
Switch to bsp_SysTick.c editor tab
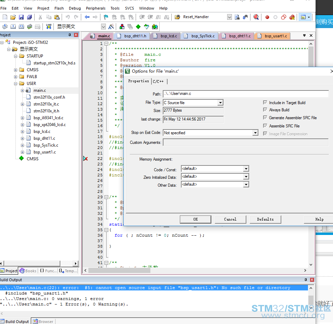tap(200, 36)
